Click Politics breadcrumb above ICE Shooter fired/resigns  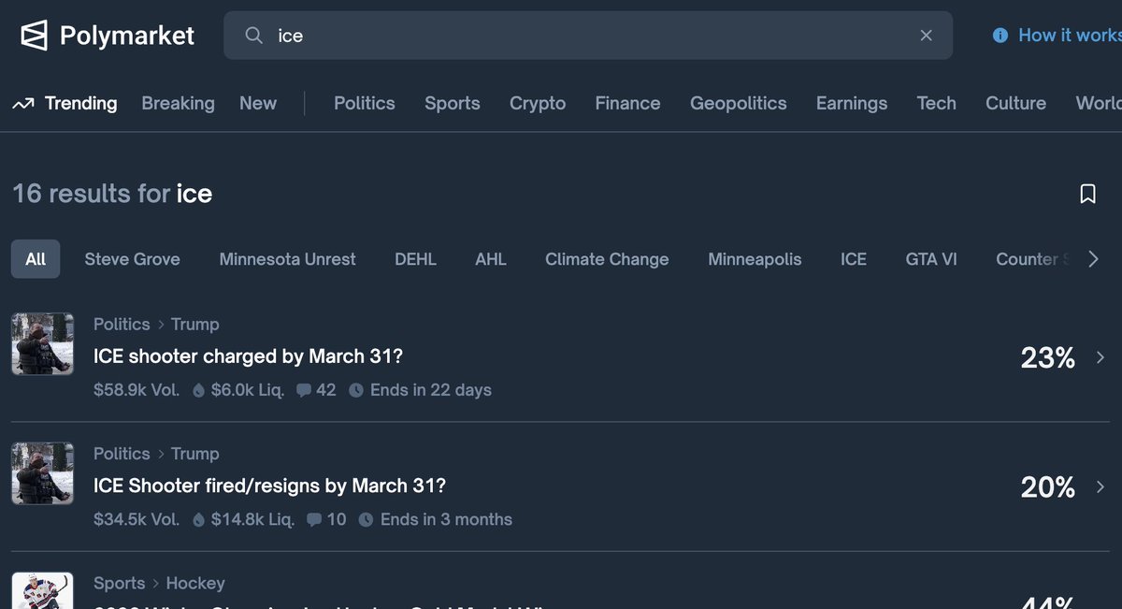click(x=122, y=454)
